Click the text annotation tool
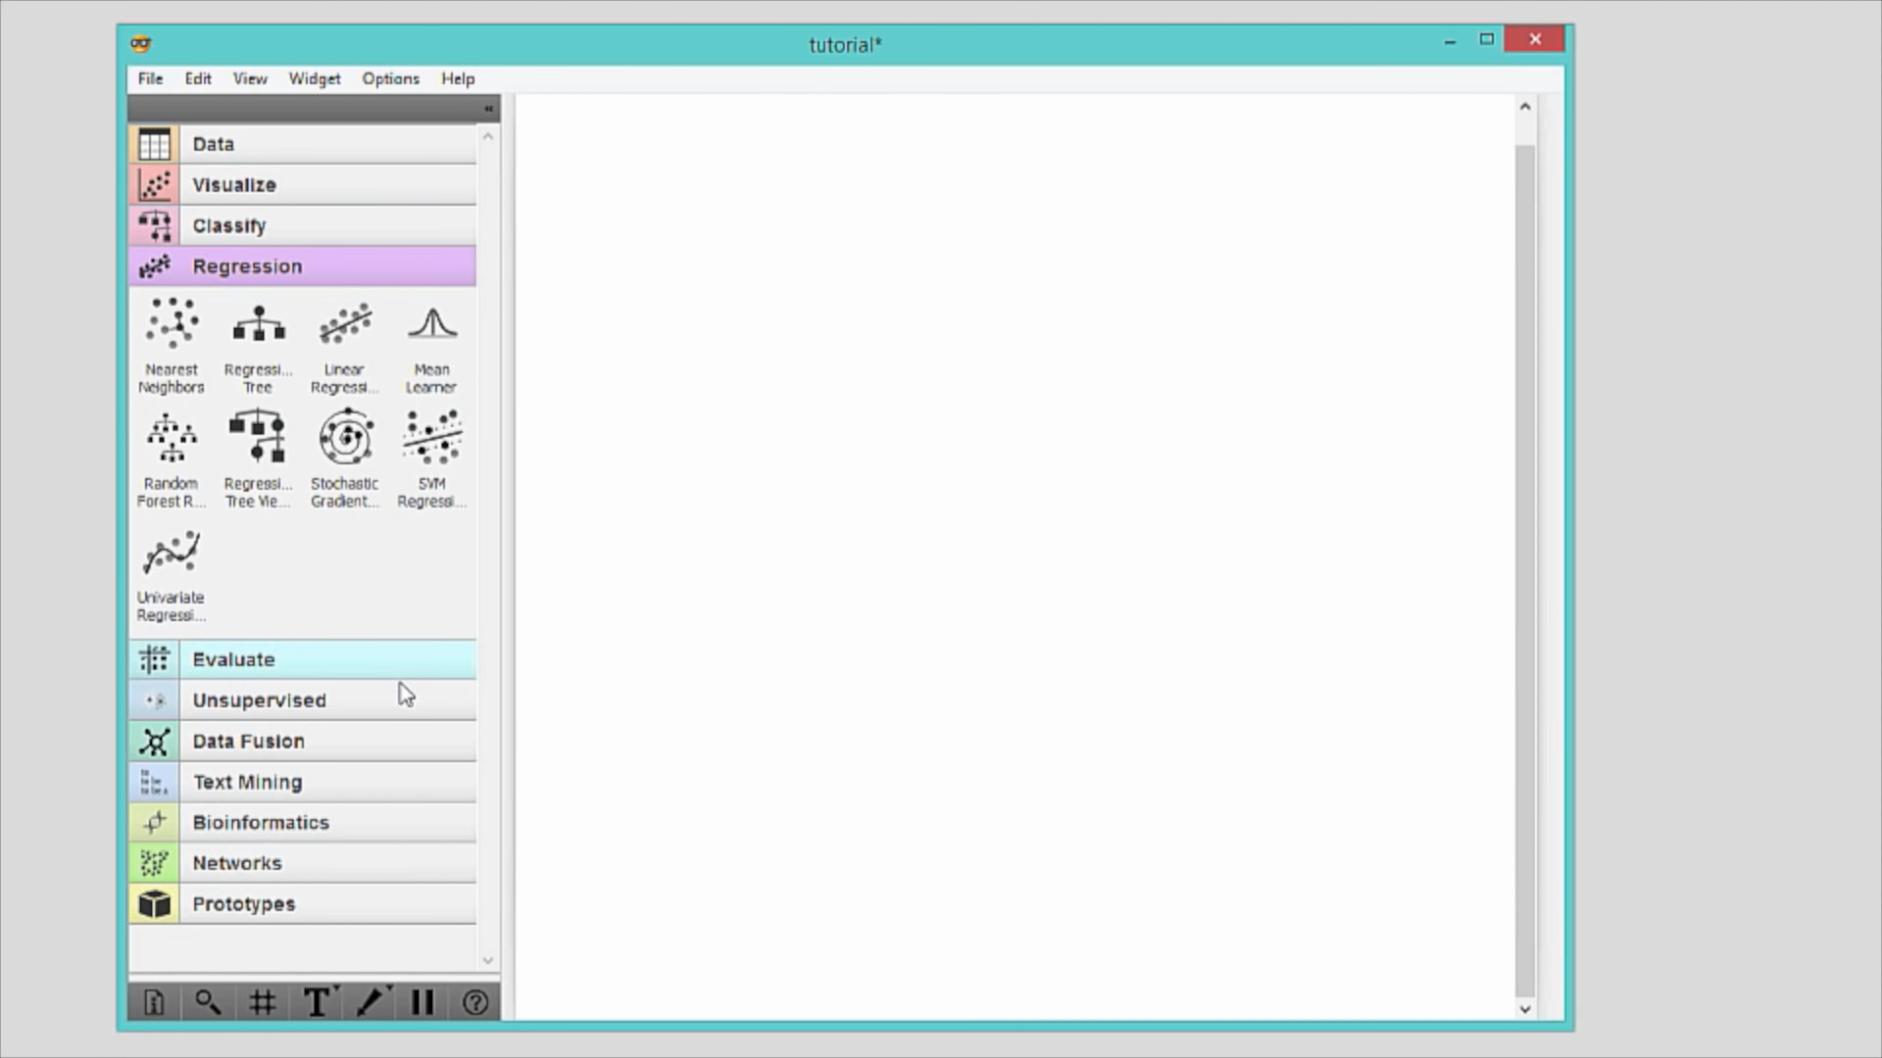The width and height of the screenshot is (1882, 1058). tap(317, 1002)
